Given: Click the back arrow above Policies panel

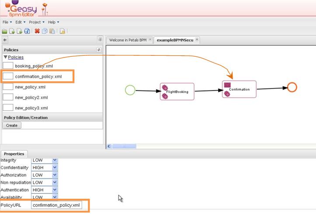Looking at the screenshot, I should (x=5, y=40).
